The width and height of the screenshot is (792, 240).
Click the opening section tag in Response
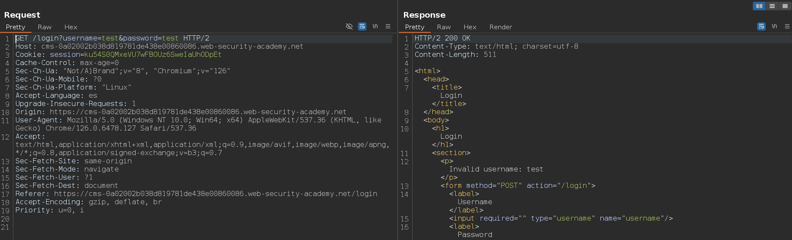(x=451, y=153)
